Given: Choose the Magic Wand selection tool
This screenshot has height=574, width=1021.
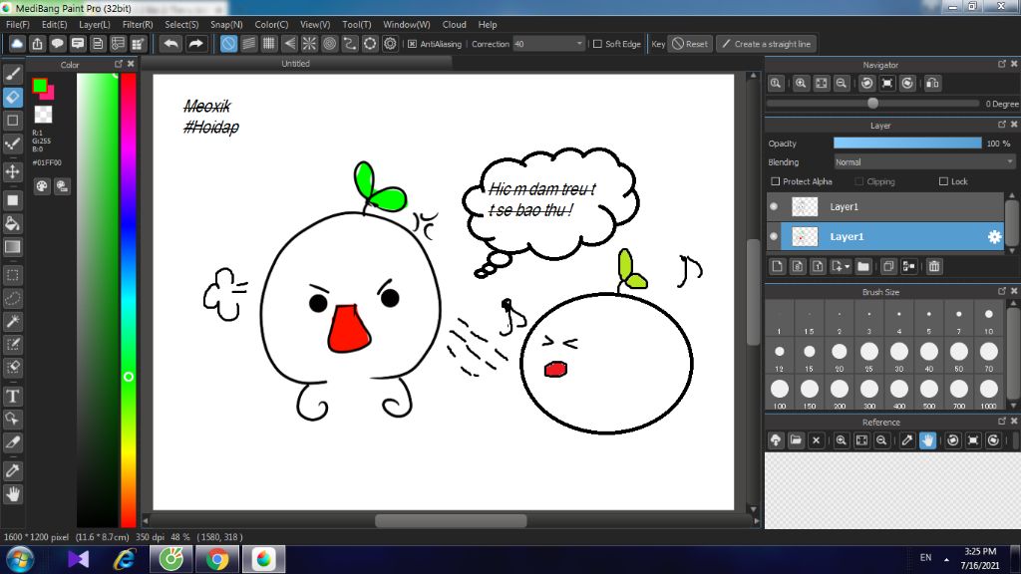Looking at the screenshot, I should pyautogui.click(x=13, y=321).
